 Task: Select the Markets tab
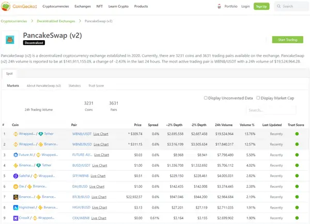pos(13,86)
